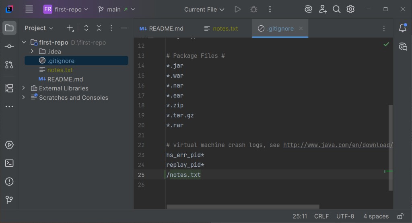The height and width of the screenshot is (223, 412).
Task: Click the # Package Files # comment
Action: (x=196, y=55)
